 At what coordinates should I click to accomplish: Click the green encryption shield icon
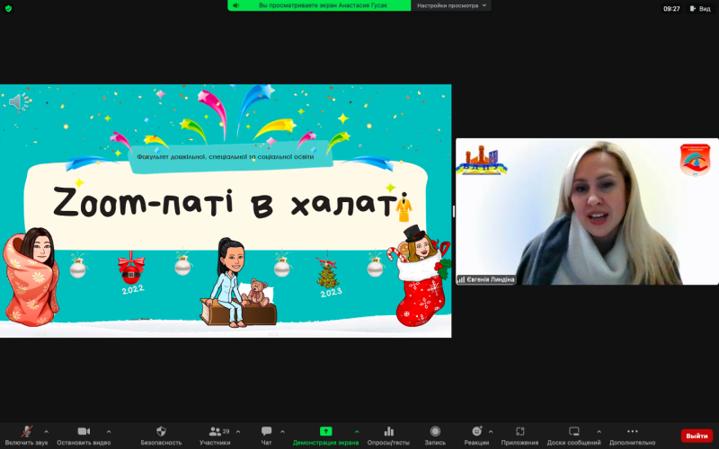[8, 8]
